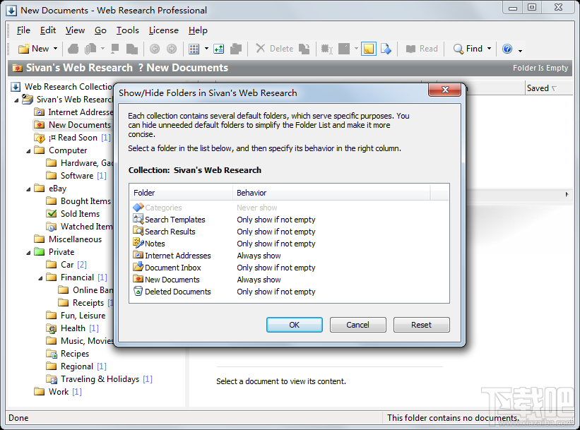
Task: Click the OK button in the dialog
Action: 295,324
